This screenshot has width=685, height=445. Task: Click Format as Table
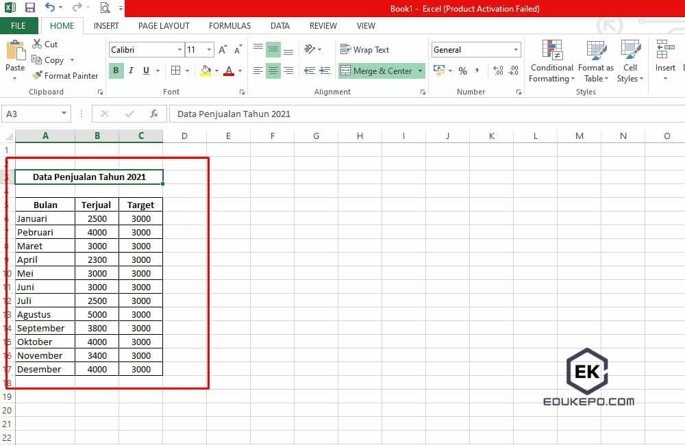(595, 62)
